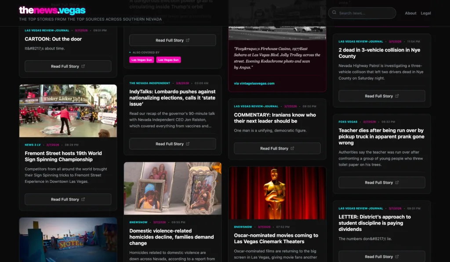Read Full Story for Oscar-nominated movies article

(x=277, y=261)
